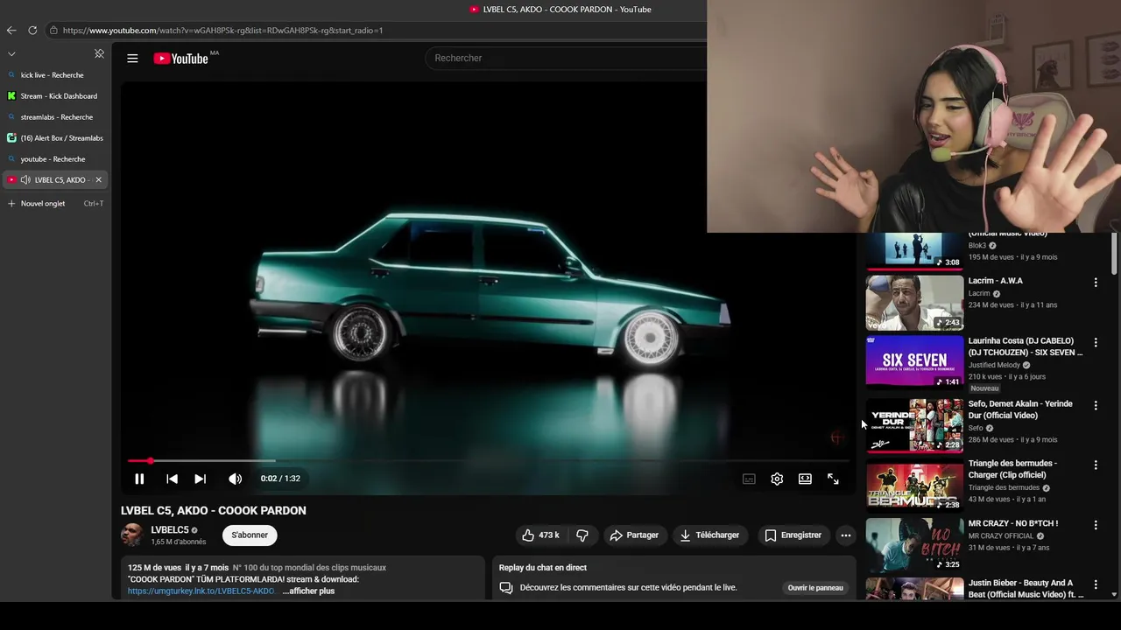Switch to Stream - Kick Dashboard tab
This screenshot has width=1121, height=630.
(55, 96)
